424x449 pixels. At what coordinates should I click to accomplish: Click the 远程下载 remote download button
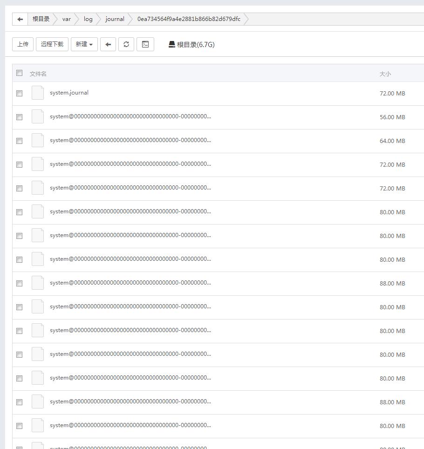click(52, 44)
